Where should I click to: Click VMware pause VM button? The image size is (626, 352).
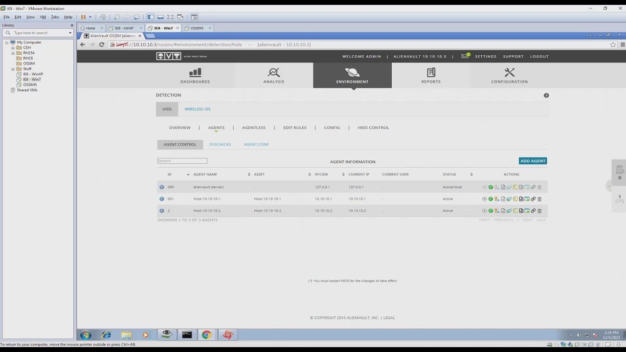(x=83, y=17)
